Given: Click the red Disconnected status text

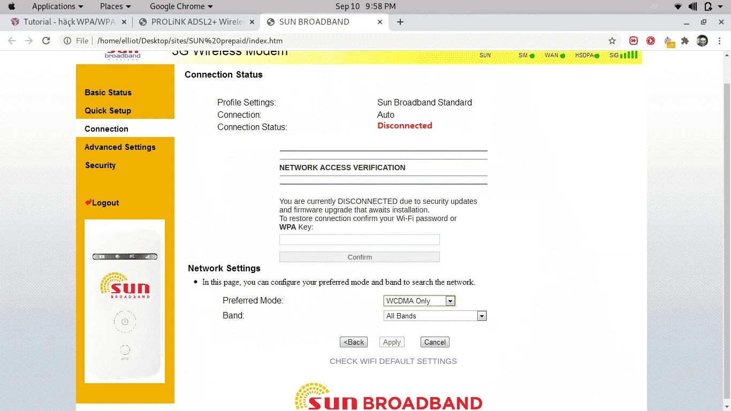Looking at the screenshot, I should (x=405, y=126).
